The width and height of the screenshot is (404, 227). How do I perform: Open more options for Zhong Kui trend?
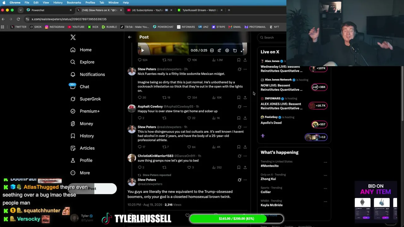click(x=325, y=175)
